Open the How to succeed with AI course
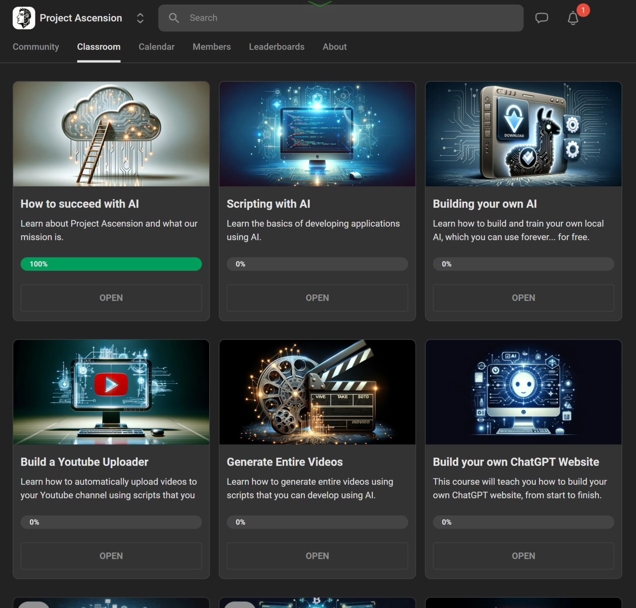 pos(111,298)
